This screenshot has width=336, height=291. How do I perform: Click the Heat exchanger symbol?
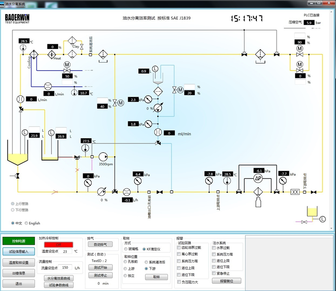52,54
